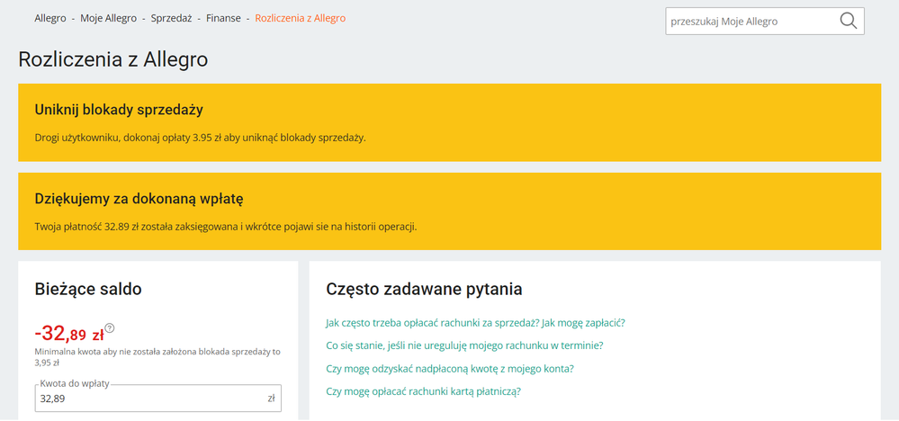
Task: Click the Uniknij blokady sprzedaży banner heading
Action: pos(119,110)
